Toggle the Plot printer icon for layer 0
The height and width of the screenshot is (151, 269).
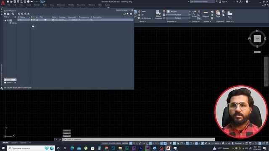[45, 20]
